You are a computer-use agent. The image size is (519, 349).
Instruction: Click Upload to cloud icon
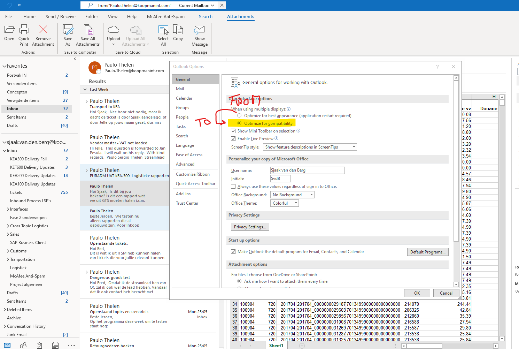114,30
